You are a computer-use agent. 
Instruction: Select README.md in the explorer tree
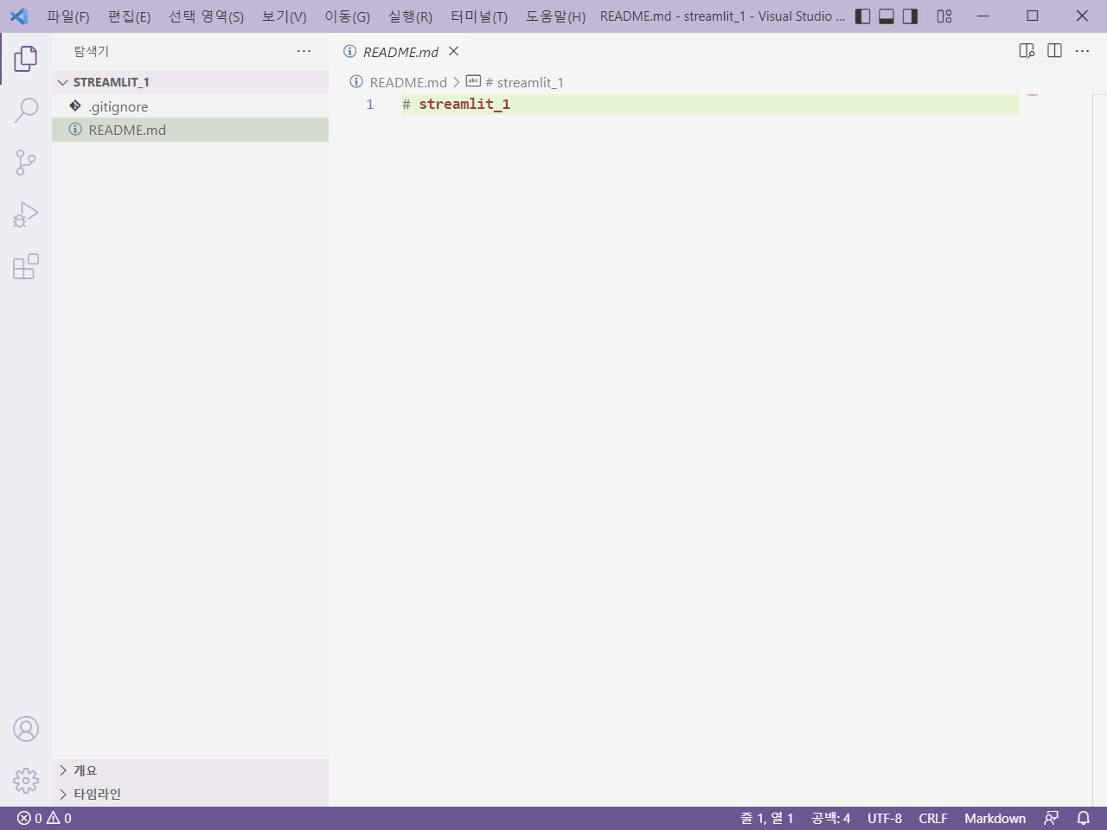[x=190, y=130]
